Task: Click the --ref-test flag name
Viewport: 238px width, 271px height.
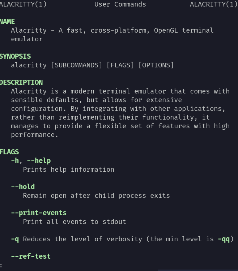Action: [31, 257]
